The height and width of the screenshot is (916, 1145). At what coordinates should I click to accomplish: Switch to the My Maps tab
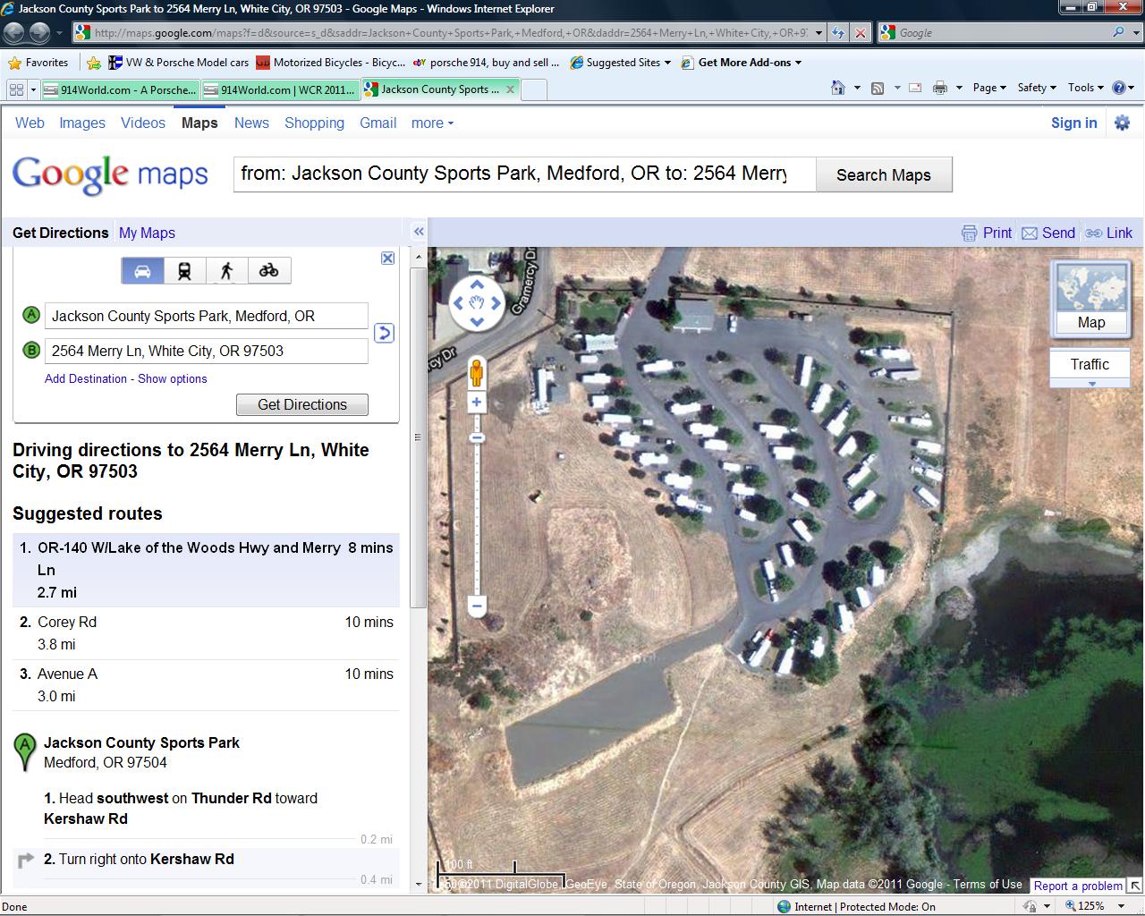point(147,233)
